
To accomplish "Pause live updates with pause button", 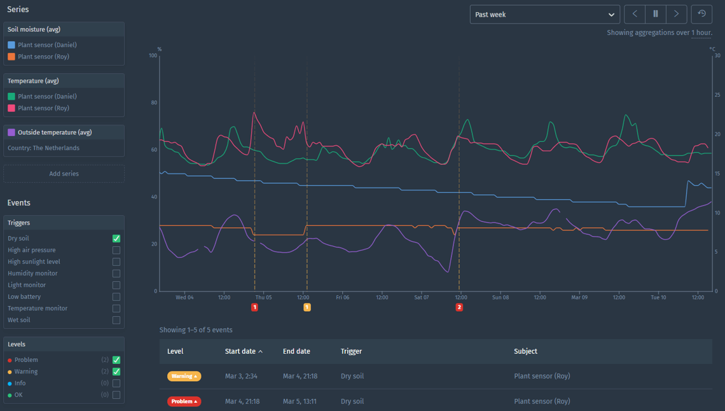I will point(656,14).
